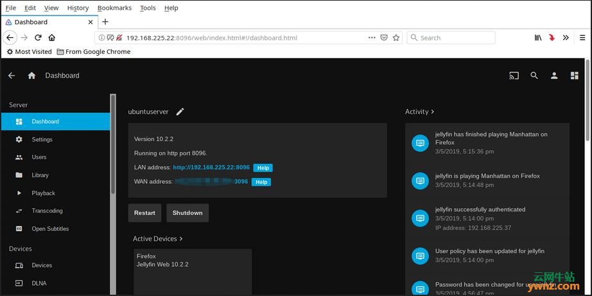592x296 pixels.
Task: Click the DLNA input icon in sidebar
Action: pyautogui.click(x=19, y=283)
